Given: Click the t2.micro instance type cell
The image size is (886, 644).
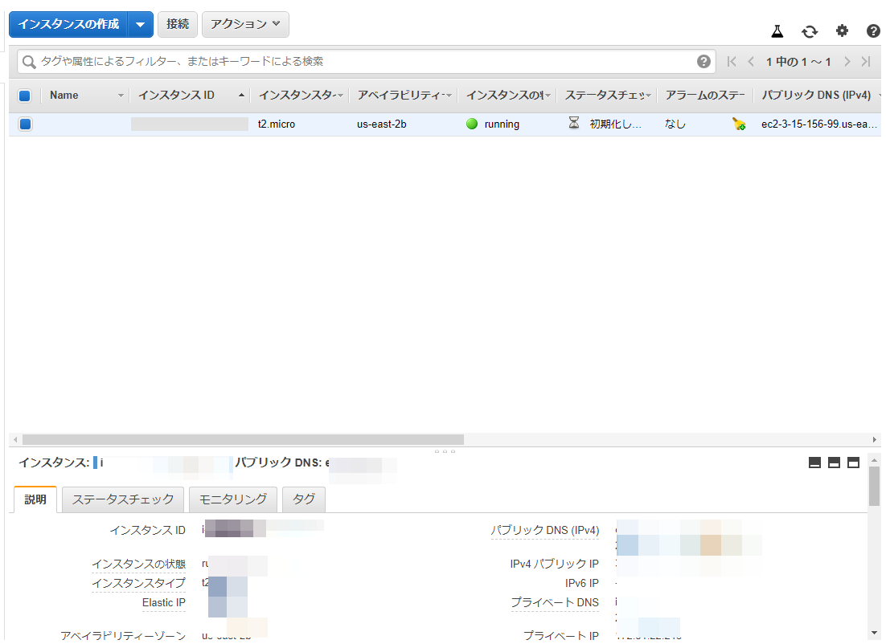Looking at the screenshot, I should (x=277, y=124).
